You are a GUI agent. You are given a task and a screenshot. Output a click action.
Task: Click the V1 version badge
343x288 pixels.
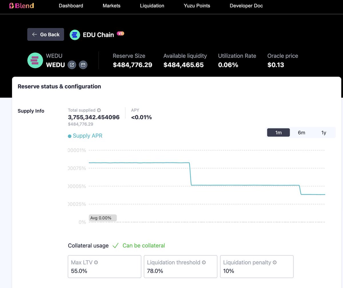coord(121,33)
